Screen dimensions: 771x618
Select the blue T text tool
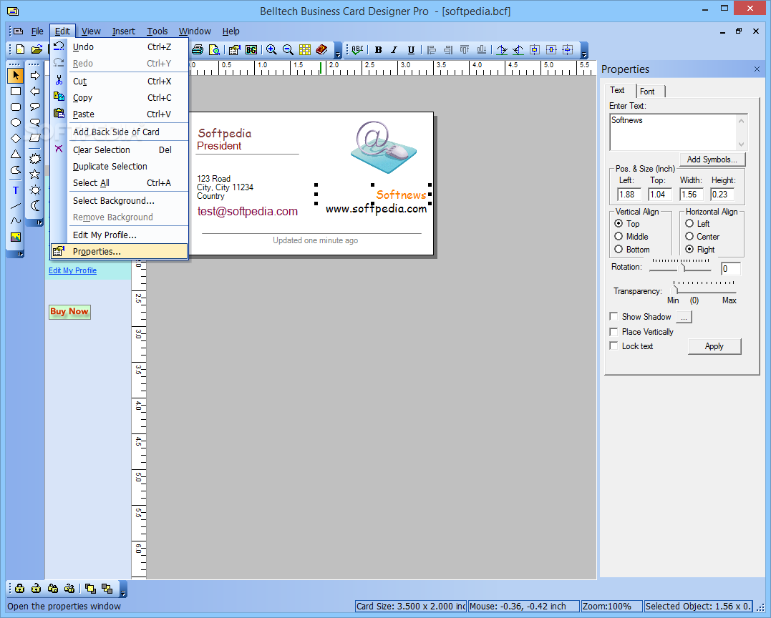click(16, 190)
